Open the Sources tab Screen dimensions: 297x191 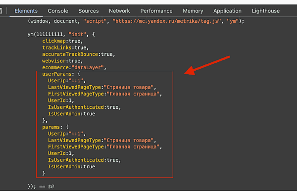(89, 11)
